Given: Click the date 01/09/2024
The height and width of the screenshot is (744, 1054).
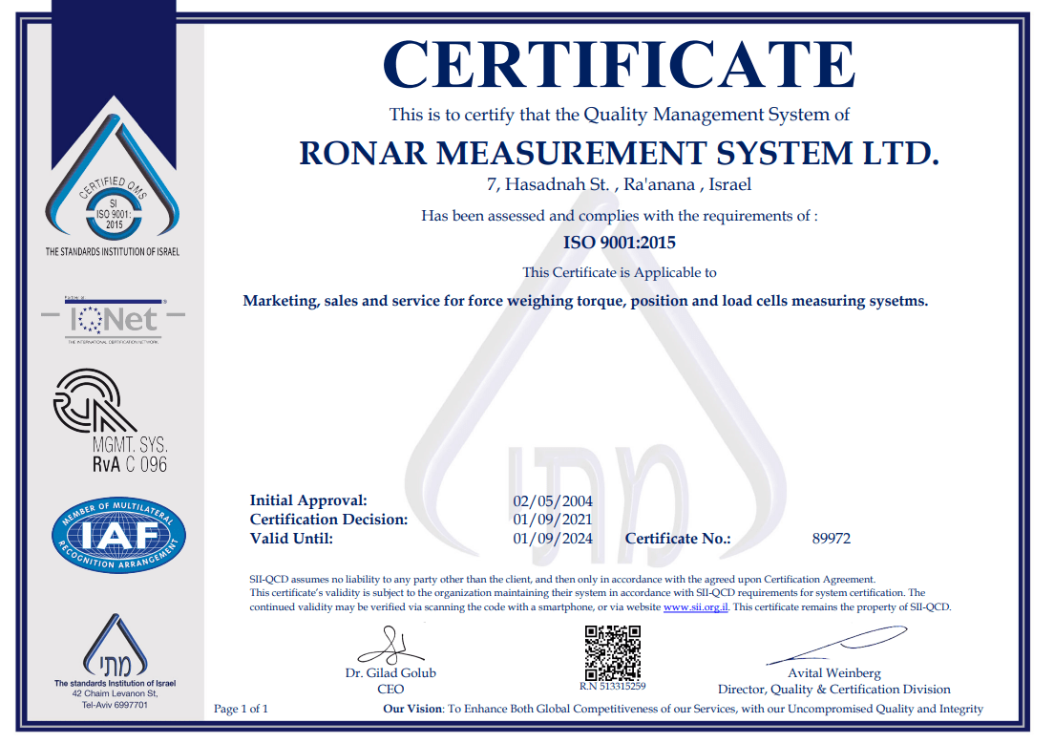Looking at the screenshot, I should tap(553, 538).
